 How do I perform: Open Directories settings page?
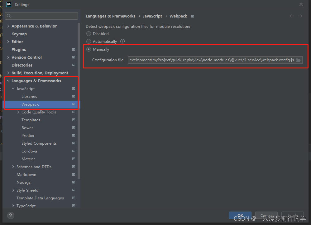click(x=22, y=65)
